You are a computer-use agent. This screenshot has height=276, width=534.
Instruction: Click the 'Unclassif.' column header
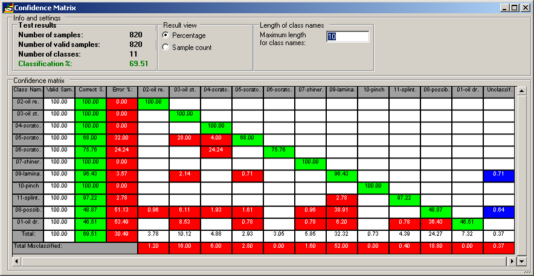point(498,92)
